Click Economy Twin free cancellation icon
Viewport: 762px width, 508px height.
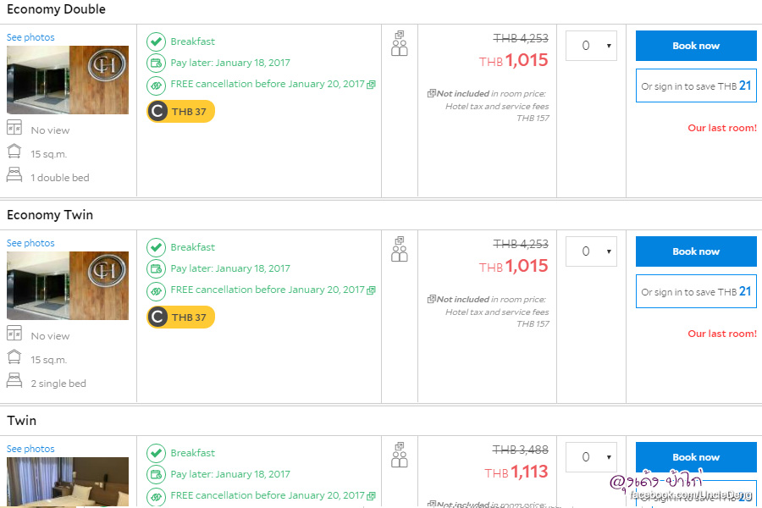point(156,290)
